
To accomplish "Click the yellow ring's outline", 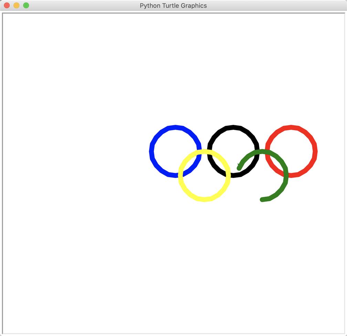I will [x=204, y=199].
